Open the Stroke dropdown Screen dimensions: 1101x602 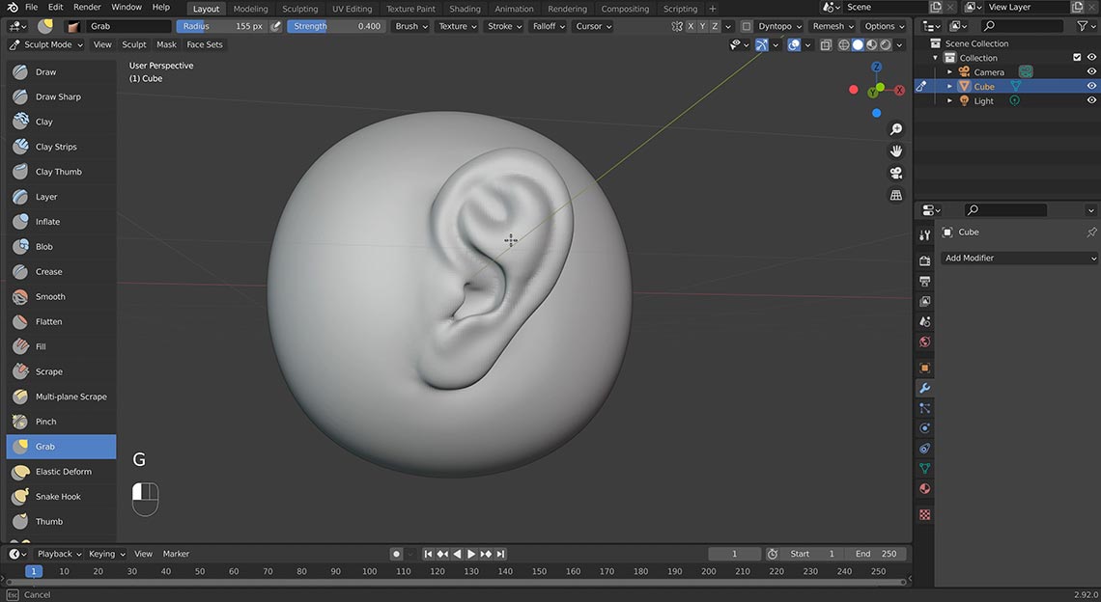pyautogui.click(x=505, y=26)
